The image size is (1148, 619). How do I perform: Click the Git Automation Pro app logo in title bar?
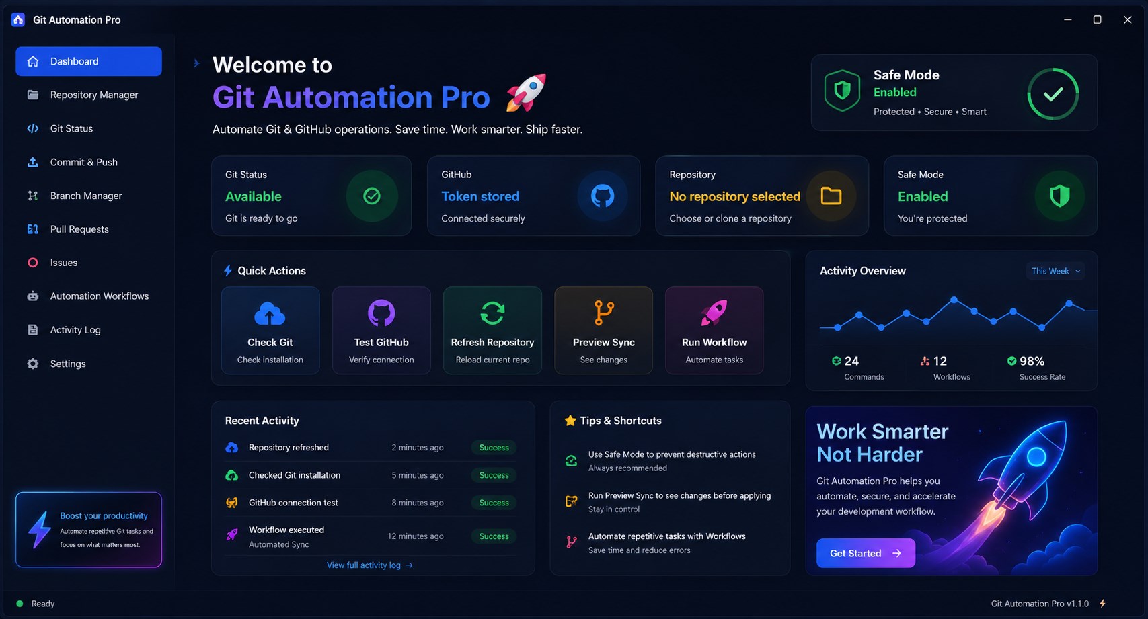[x=18, y=19]
